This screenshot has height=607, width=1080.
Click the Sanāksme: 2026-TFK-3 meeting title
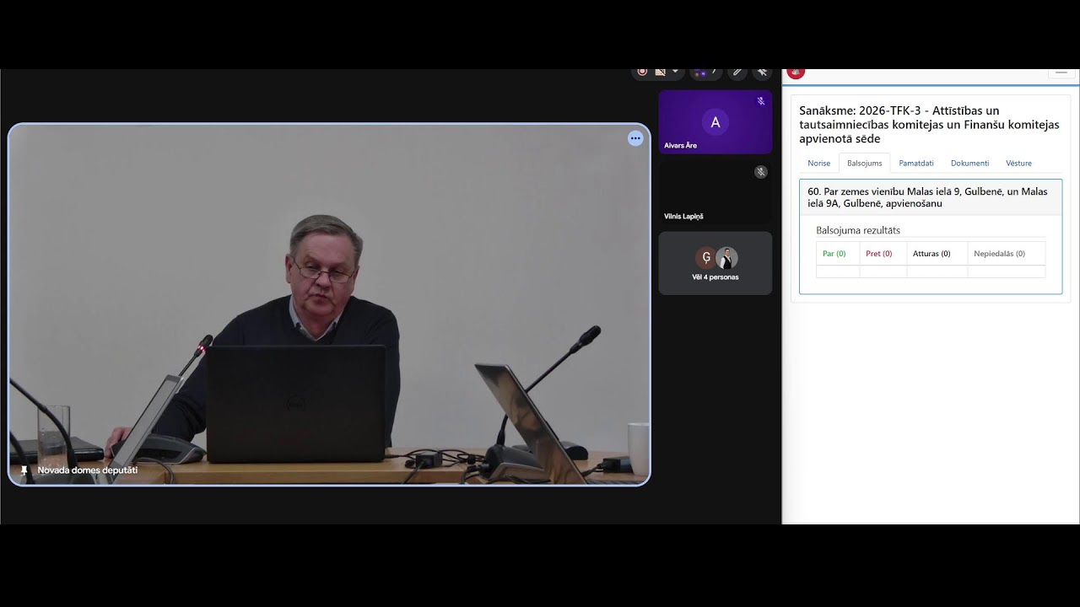[x=929, y=125]
